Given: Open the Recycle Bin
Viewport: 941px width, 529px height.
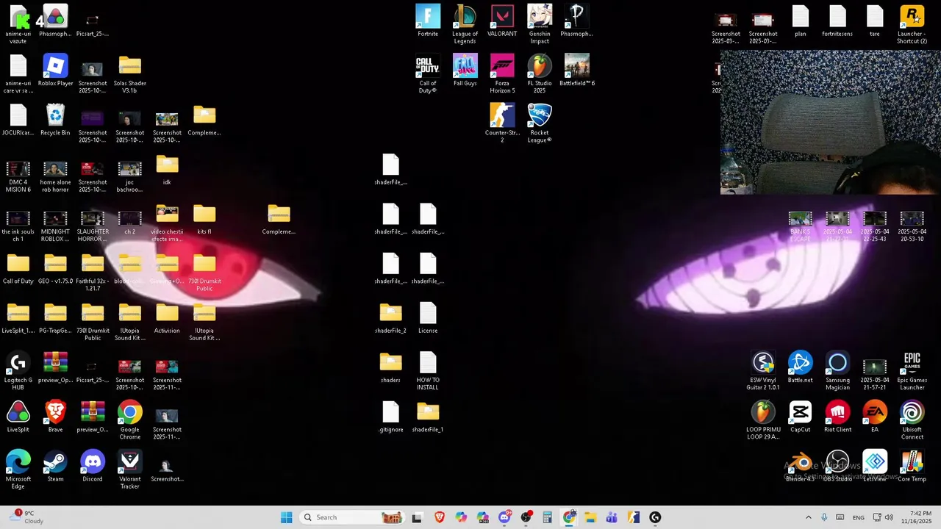Looking at the screenshot, I should pyautogui.click(x=55, y=119).
